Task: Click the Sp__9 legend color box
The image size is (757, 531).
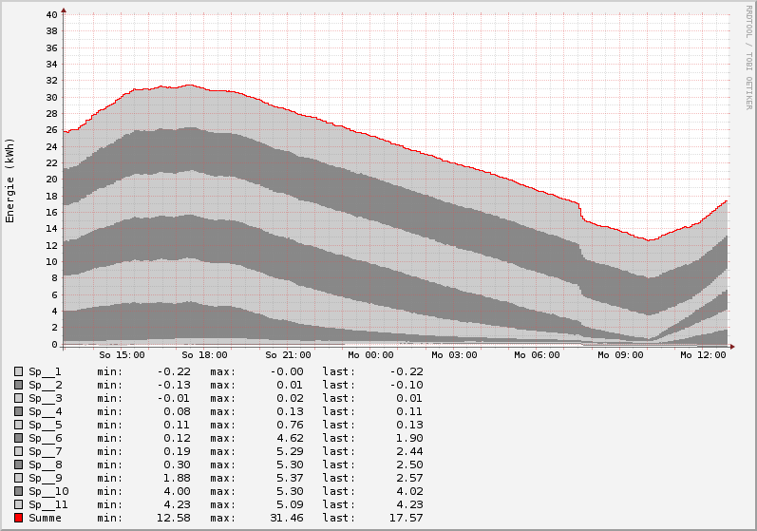Action: pos(19,478)
